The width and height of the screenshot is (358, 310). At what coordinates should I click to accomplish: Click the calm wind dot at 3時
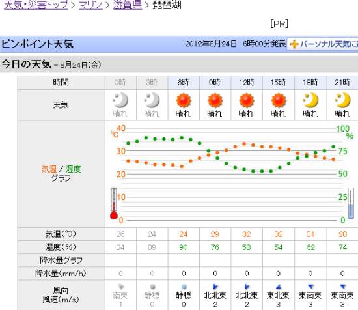click(x=152, y=287)
